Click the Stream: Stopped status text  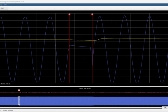8,110
